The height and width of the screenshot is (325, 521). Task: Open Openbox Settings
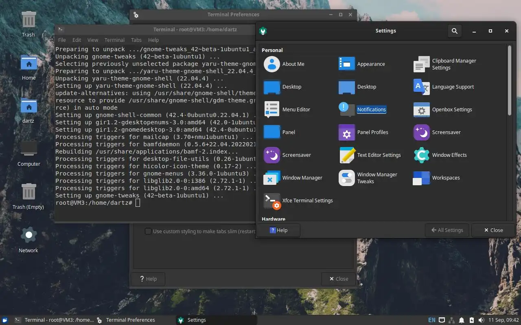point(443,110)
